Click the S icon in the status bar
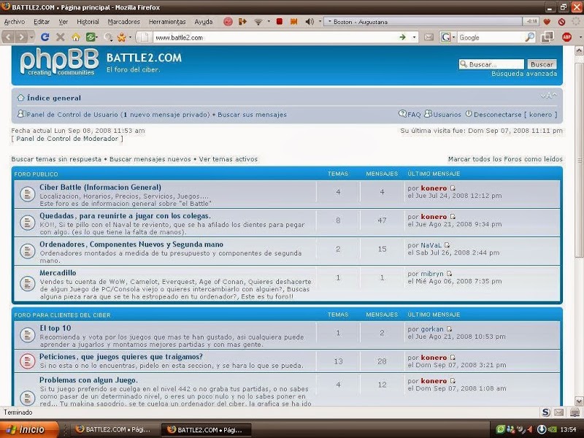 click(545, 412)
